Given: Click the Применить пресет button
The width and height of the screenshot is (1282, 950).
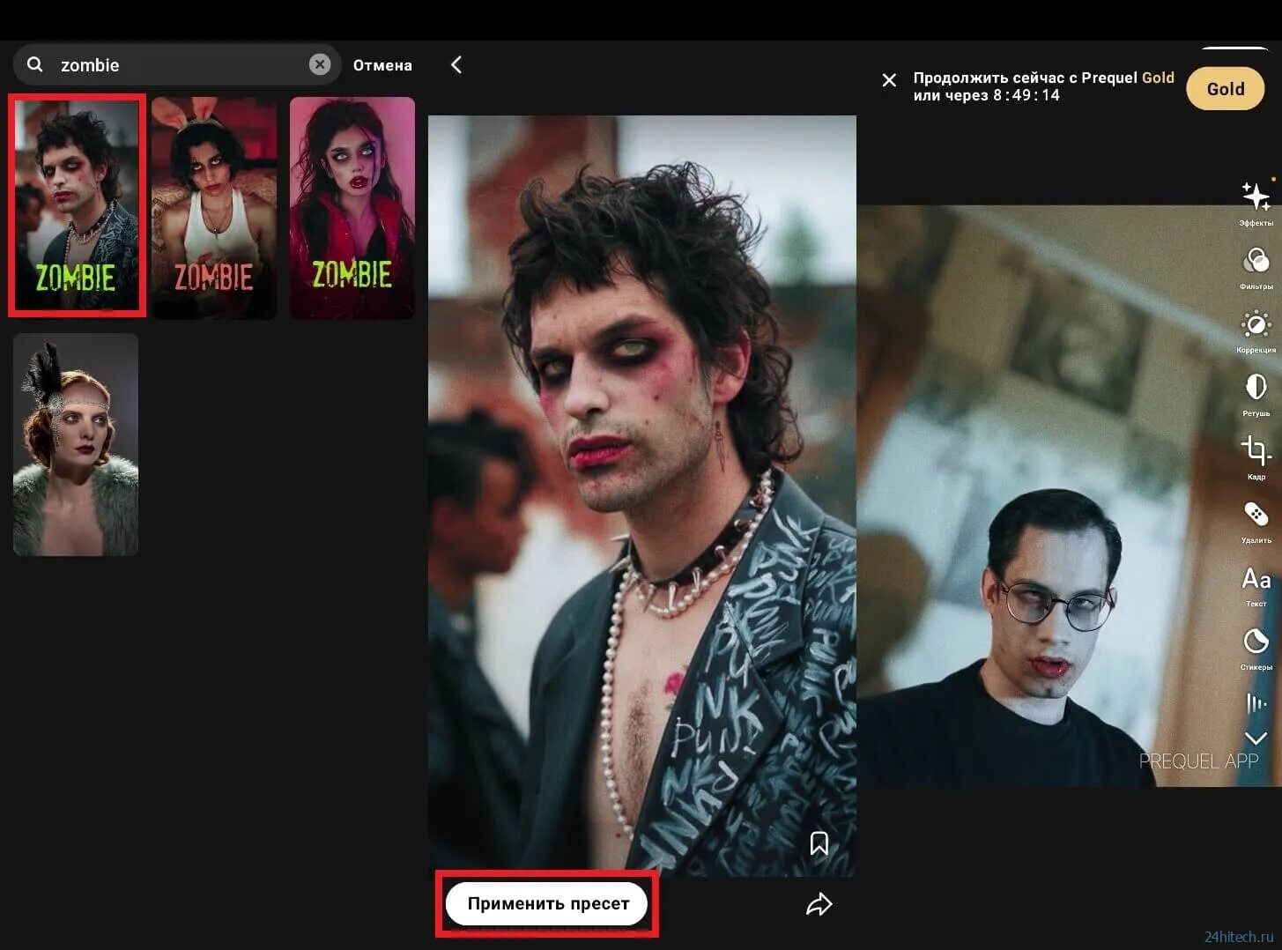Looking at the screenshot, I should point(547,903).
